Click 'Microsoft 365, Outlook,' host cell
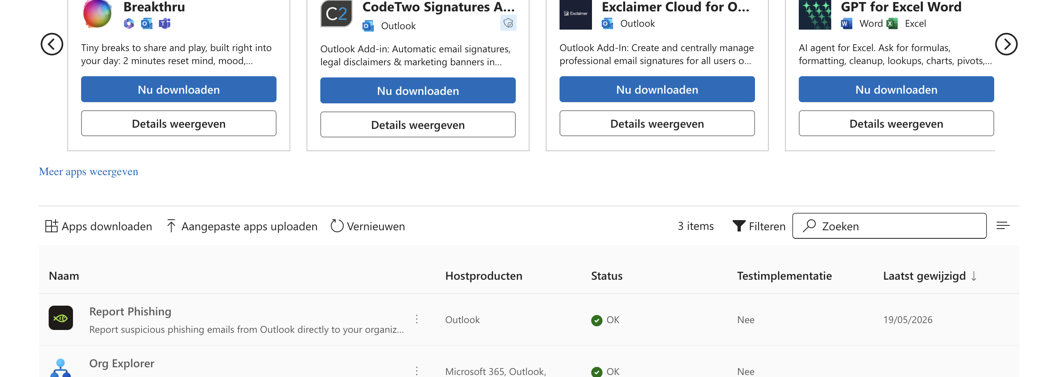This screenshot has height=377, width=1038. 495,371
